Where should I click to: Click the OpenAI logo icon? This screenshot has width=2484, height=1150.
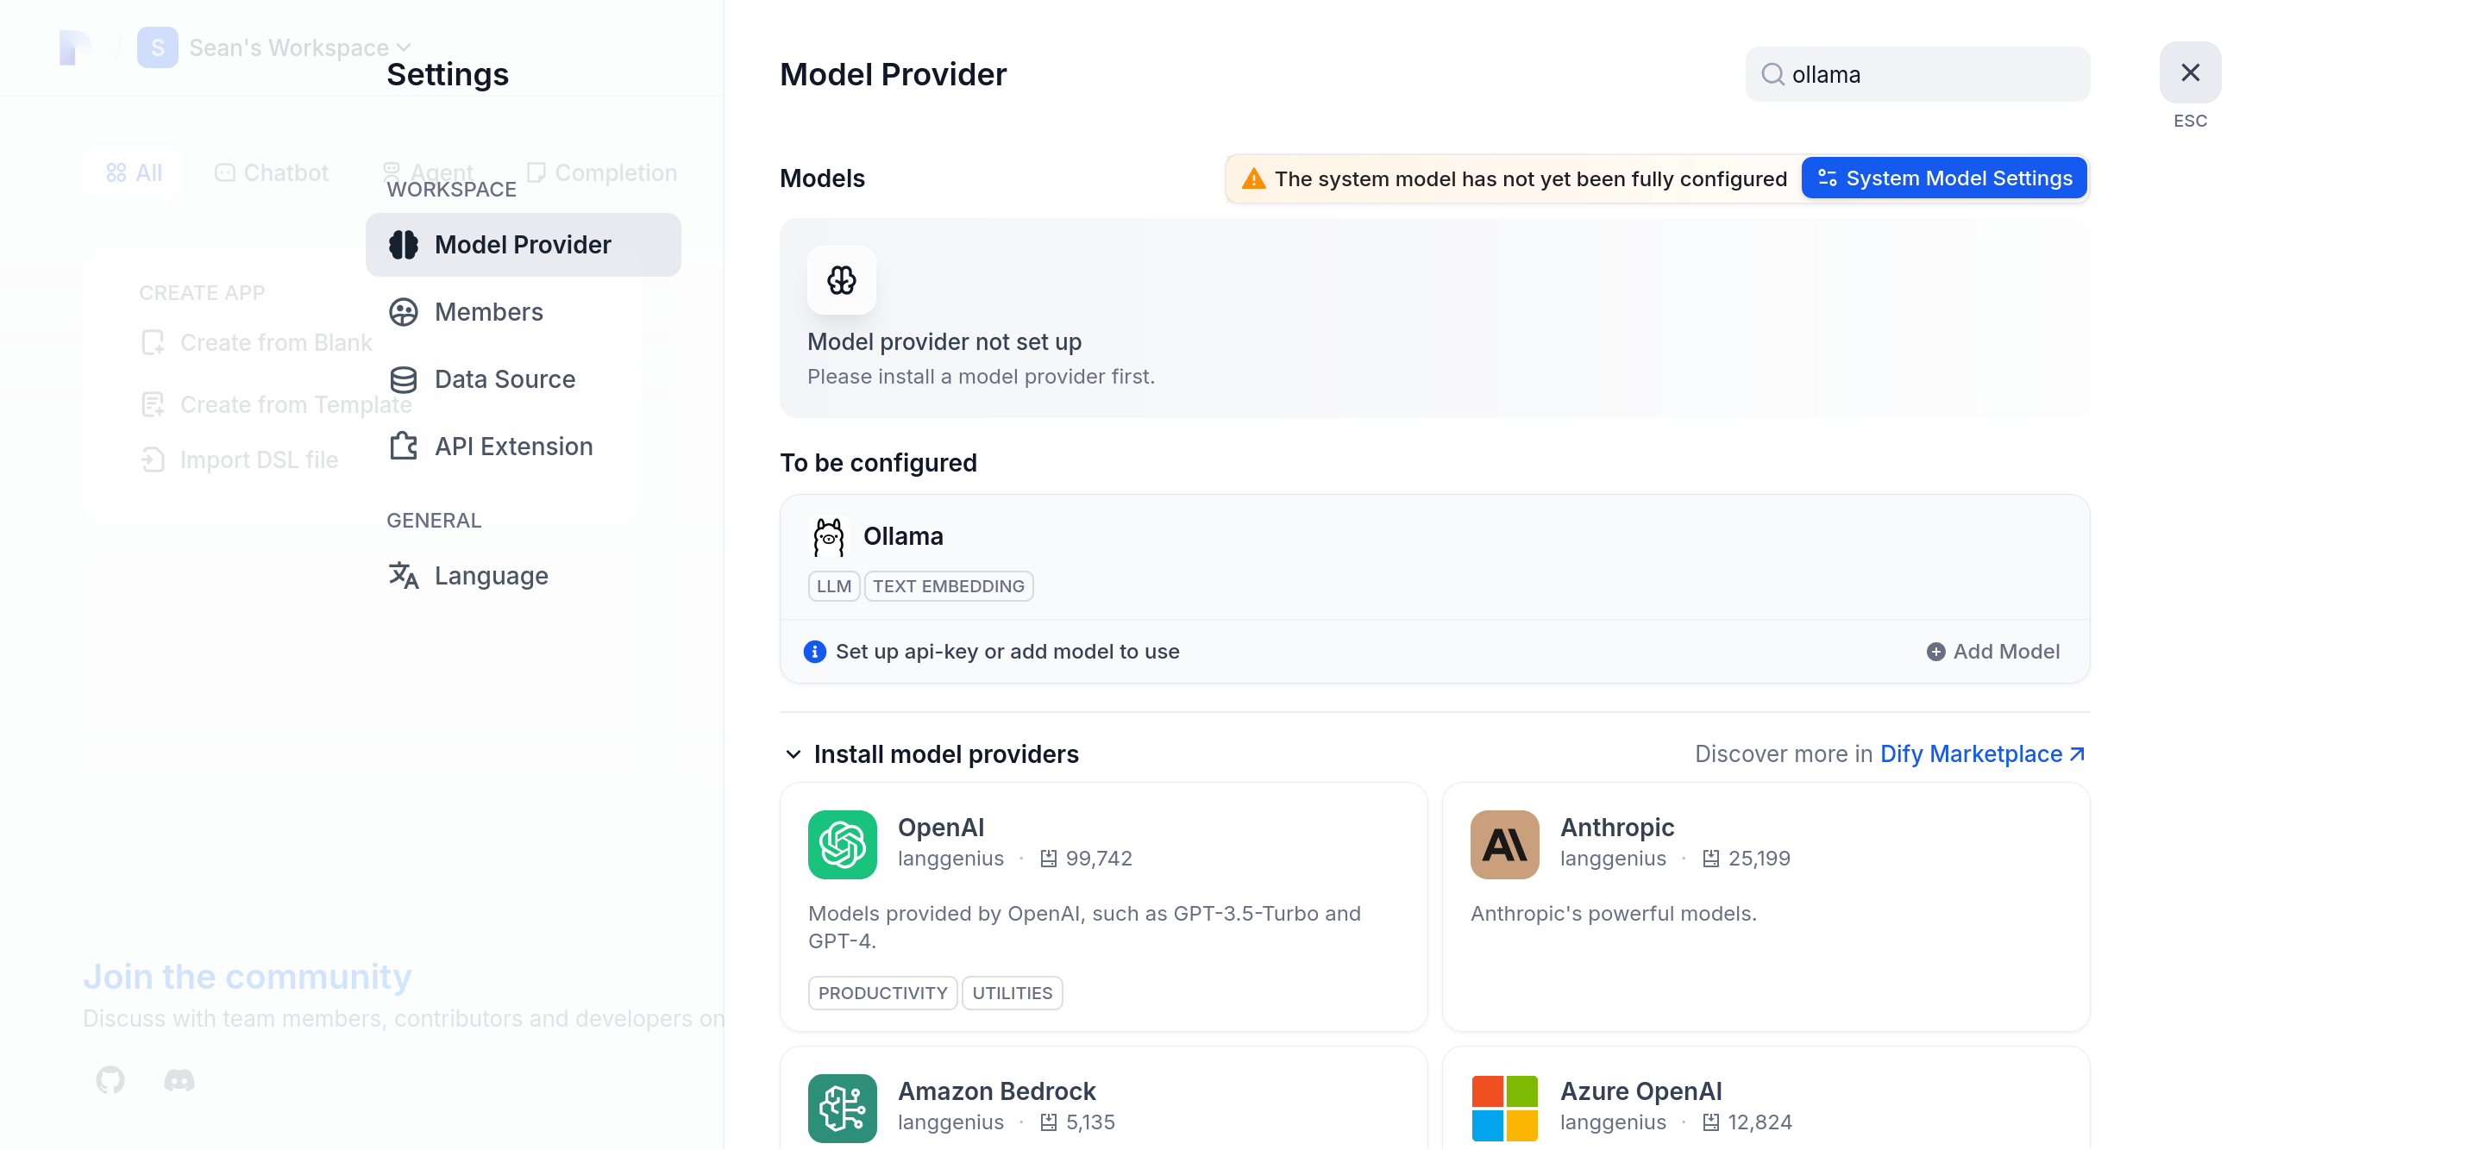pyautogui.click(x=842, y=845)
